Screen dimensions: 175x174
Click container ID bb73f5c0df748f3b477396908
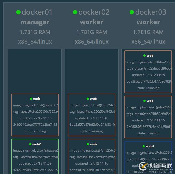click(149, 81)
